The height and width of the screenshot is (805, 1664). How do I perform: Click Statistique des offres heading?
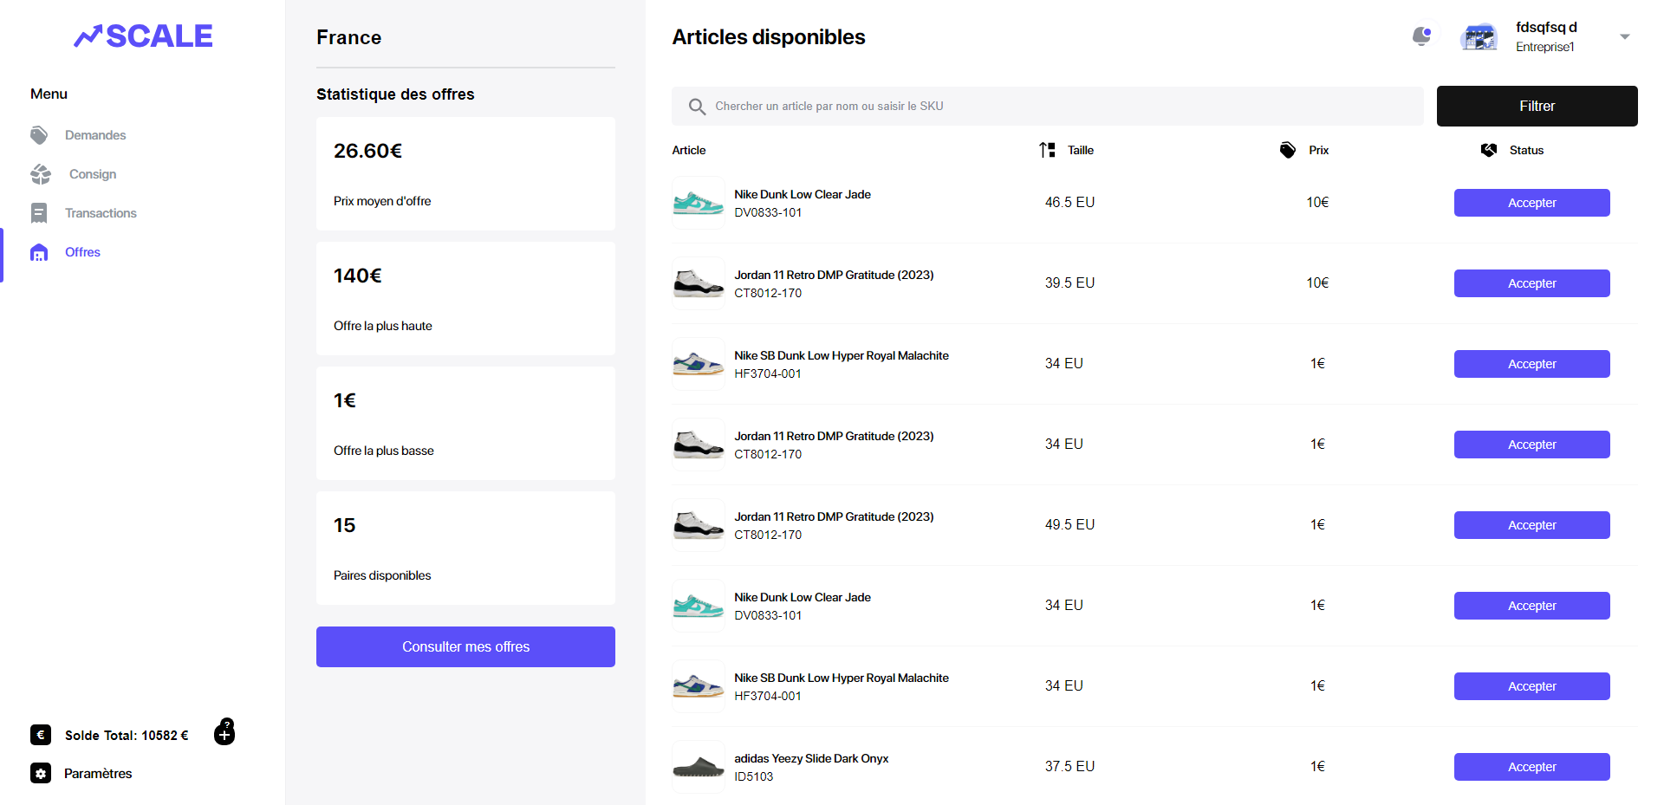(395, 94)
